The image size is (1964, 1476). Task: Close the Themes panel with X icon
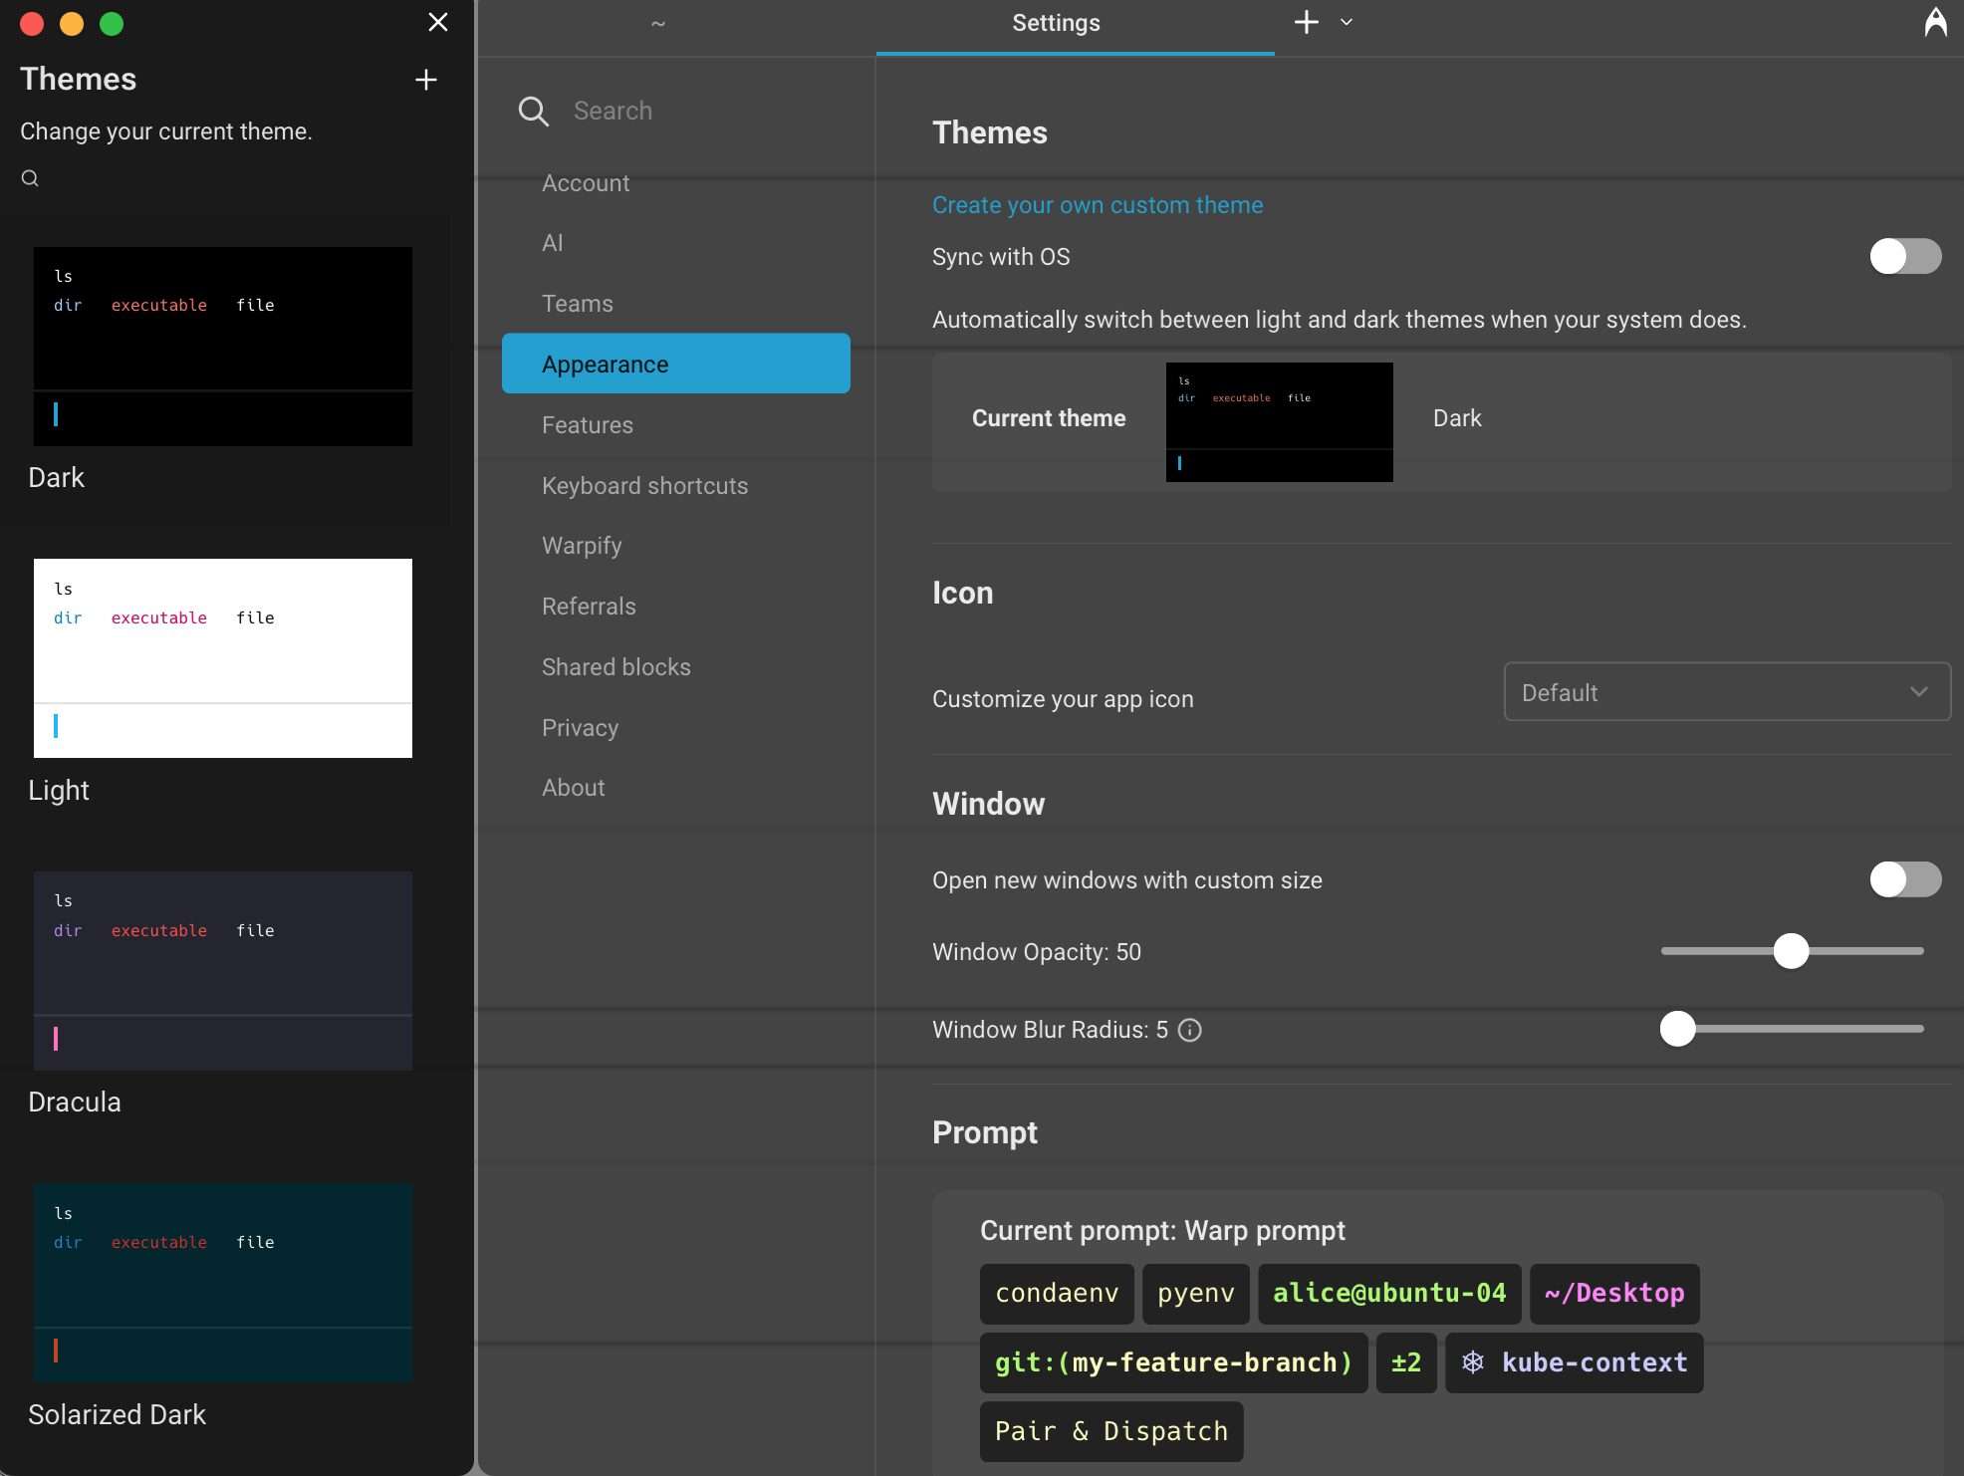pyautogui.click(x=437, y=22)
